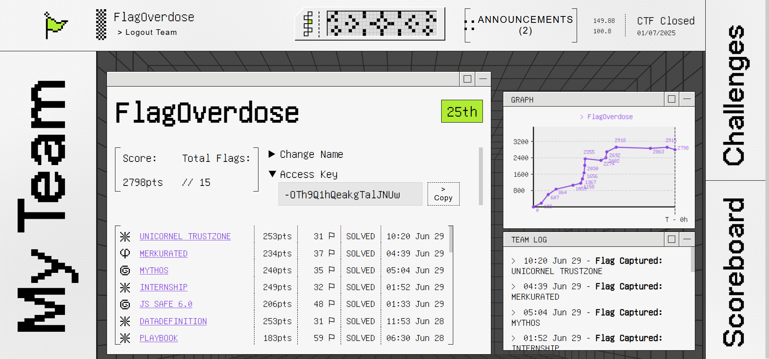Image resolution: width=769 pixels, height=359 pixels.
Task: Maximize the GRAPH panel window
Action: tap(672, 99)
